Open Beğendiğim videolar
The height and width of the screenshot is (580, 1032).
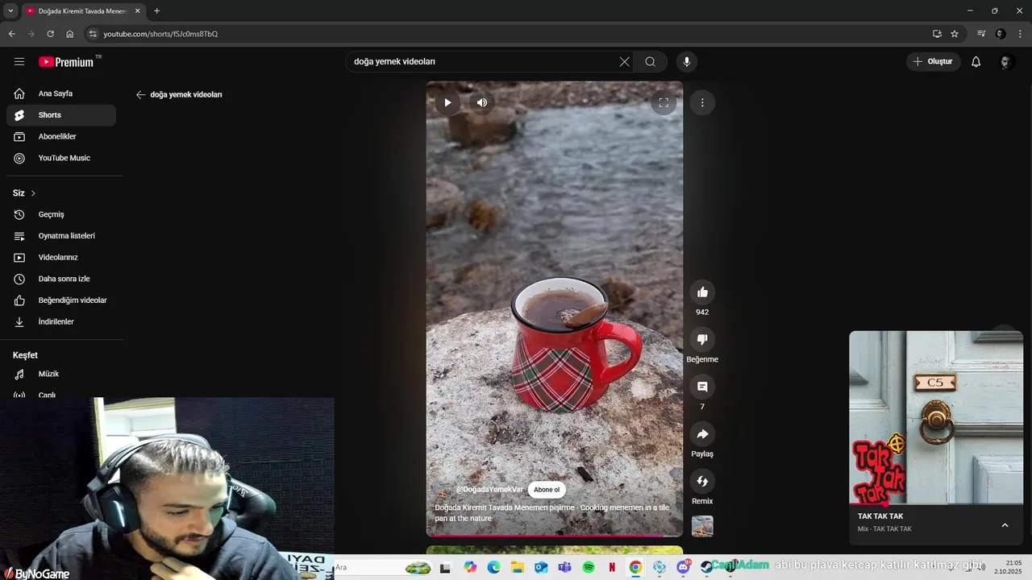coord(61,300)
